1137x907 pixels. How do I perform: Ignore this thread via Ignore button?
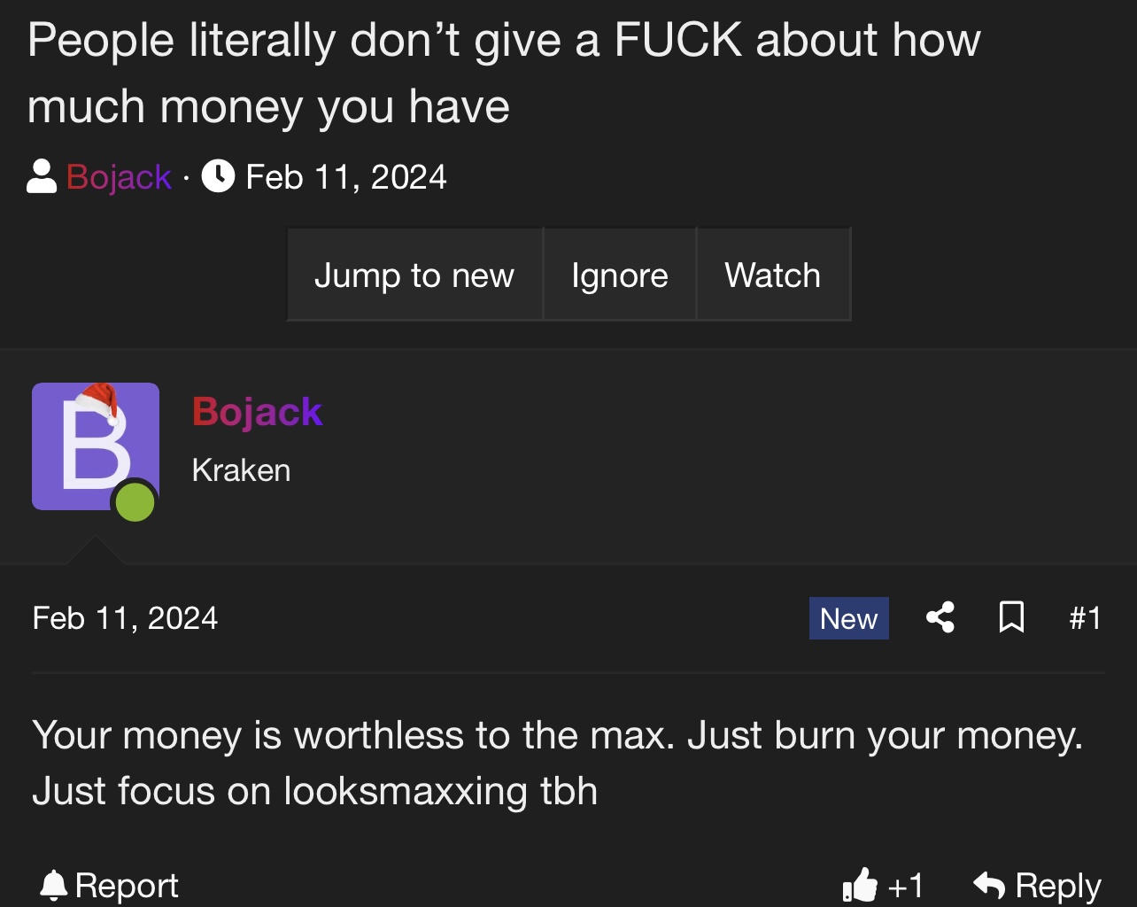pyautogui.click(x=620, y=275)
